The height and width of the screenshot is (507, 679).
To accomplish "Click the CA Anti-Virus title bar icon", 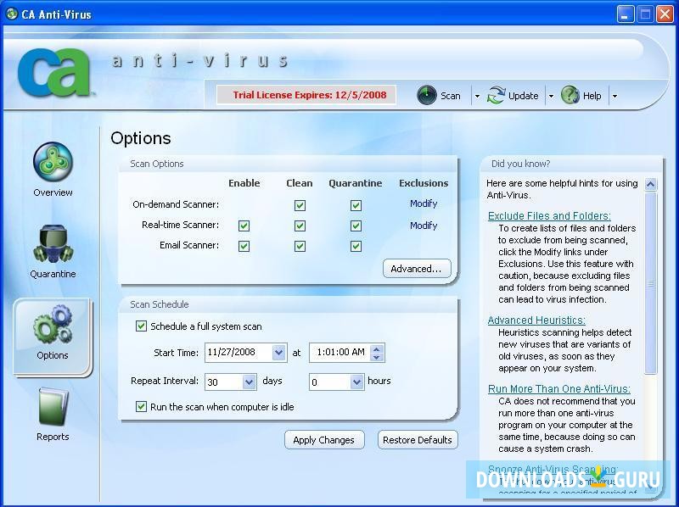I will point(12,14).
